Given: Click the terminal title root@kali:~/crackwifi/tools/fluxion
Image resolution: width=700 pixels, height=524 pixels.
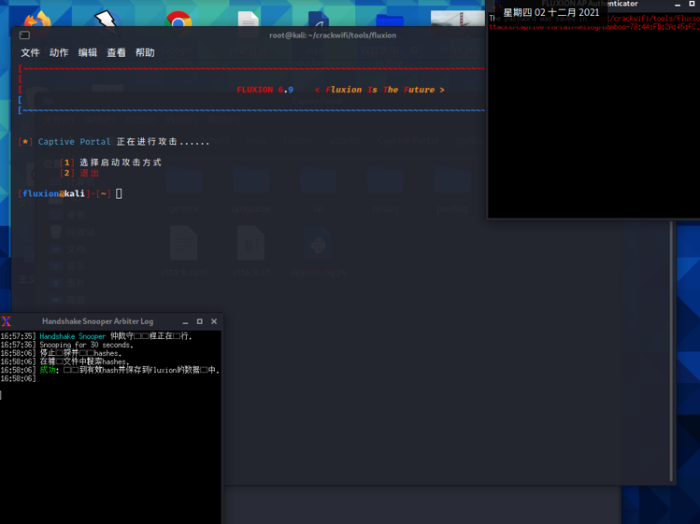Looking at the screenshot, I should [x=333, y=35].
